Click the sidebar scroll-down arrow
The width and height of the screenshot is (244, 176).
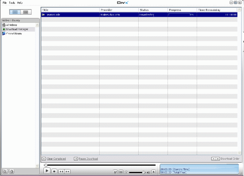(37, 165)
